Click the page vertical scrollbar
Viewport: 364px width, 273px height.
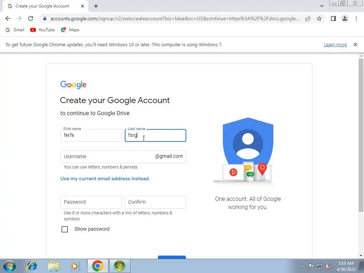pos(361,135)
